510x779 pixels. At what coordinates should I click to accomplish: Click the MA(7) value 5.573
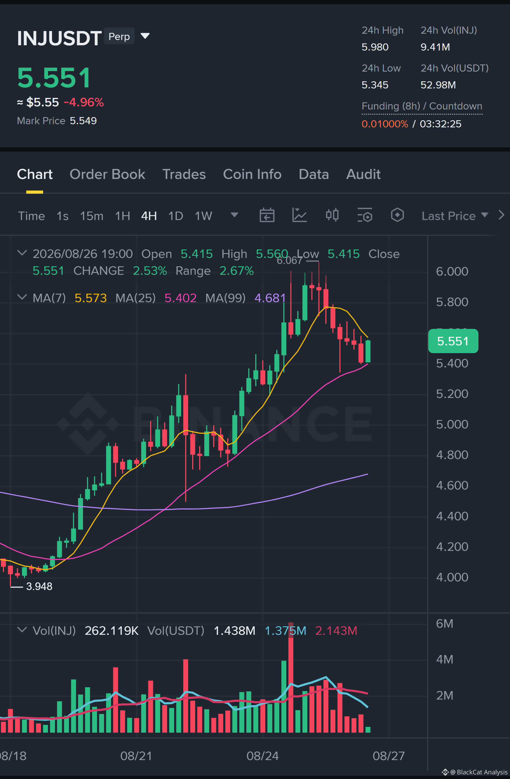click(90, 298)
